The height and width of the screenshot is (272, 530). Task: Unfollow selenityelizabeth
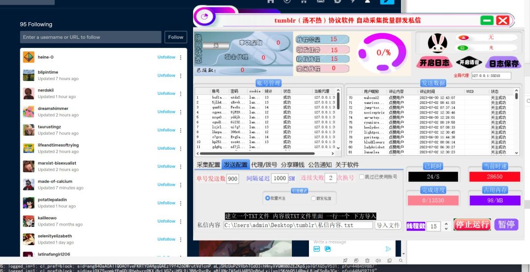click(x=166, y=239)
